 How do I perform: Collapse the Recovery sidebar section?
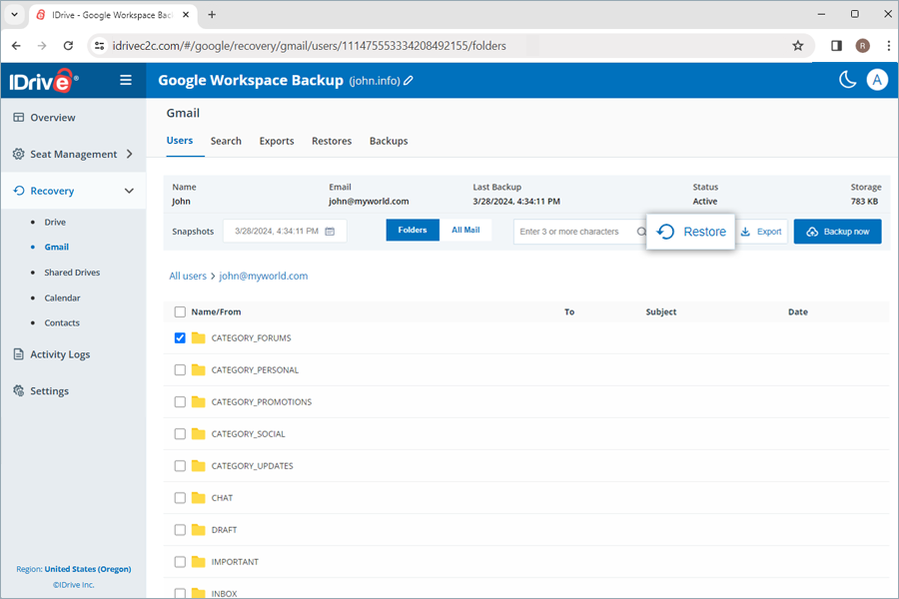tap(128, 191)
